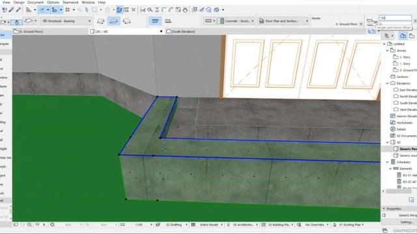Toggle the snap guides icon
This screenshot has height=234, width=417.
tap(55, 10)
